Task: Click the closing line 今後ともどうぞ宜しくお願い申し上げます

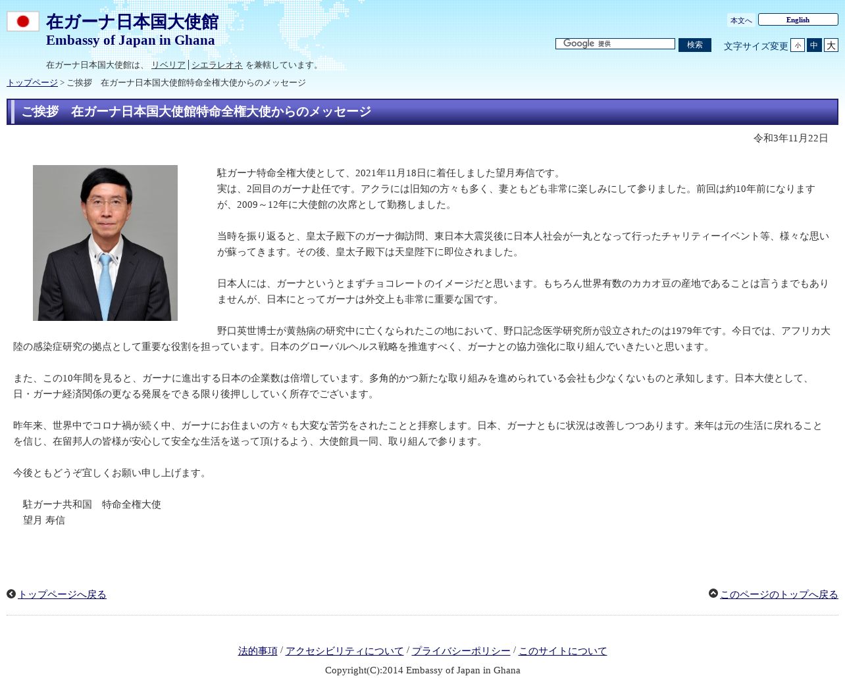Action: tap(111, 473)
